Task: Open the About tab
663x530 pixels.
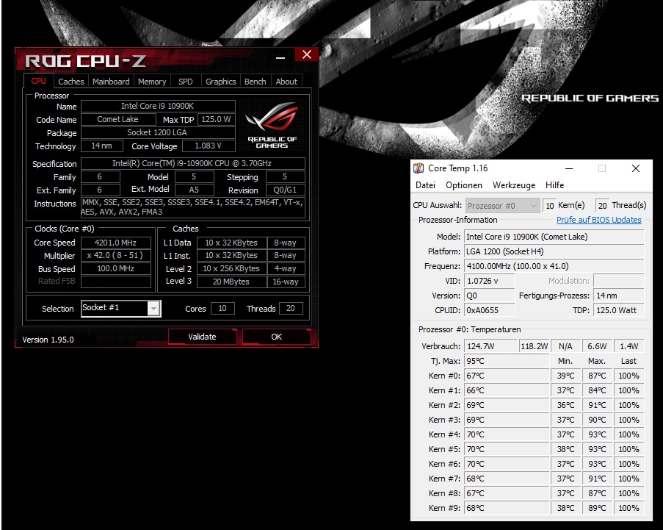Action: (x=286, y=82)
